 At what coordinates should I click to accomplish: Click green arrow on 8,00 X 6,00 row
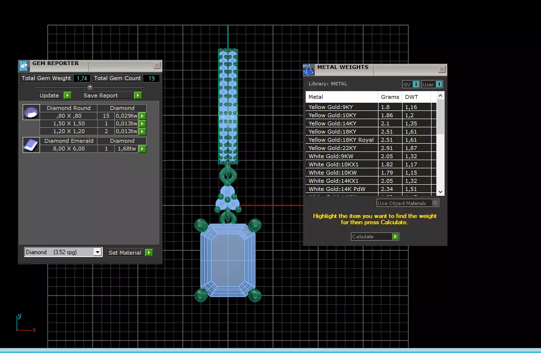coord(142,149)
